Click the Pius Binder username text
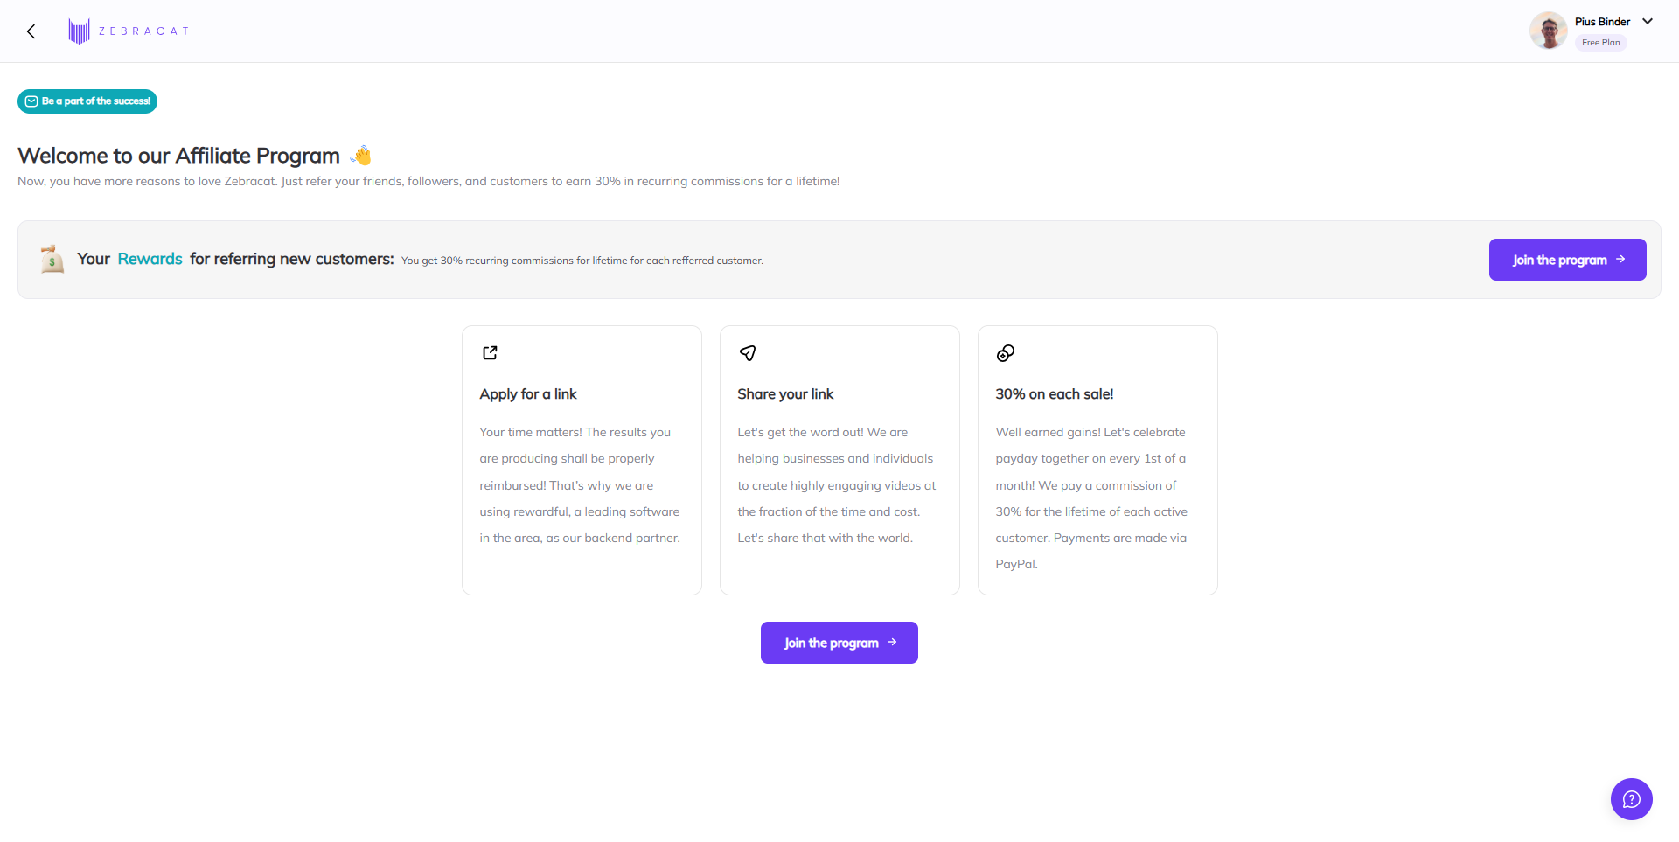The width and height of the screenshot is (1679, 842). tap(1602, 22)
